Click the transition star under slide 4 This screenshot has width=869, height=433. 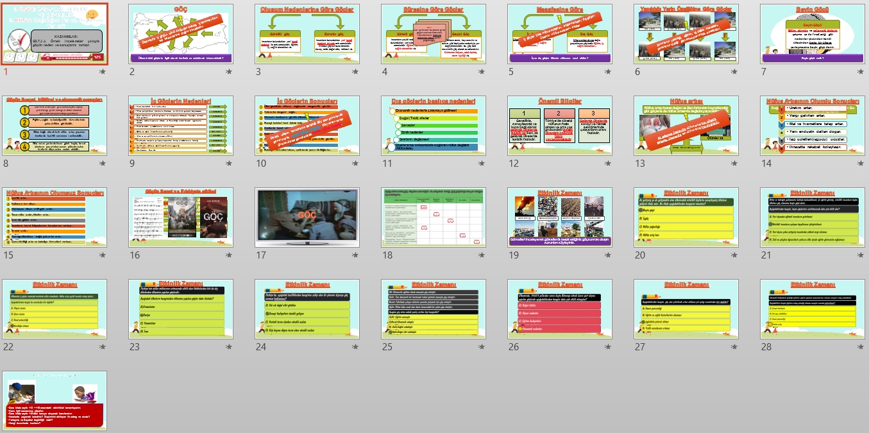pos(482,72)
